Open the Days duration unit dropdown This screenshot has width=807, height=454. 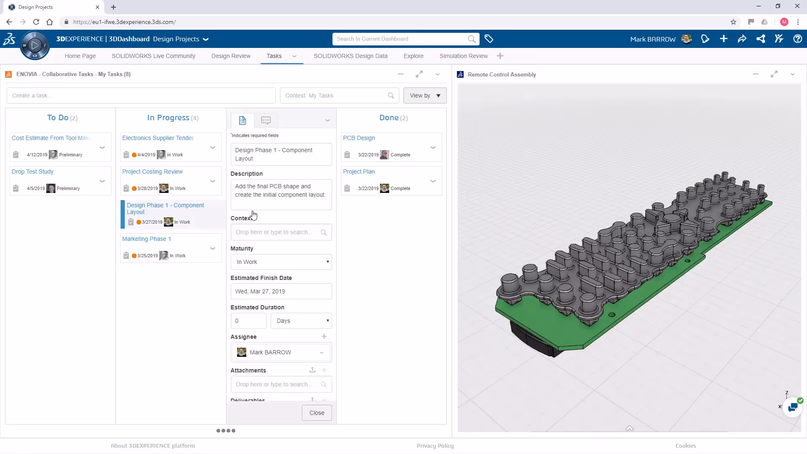coord(301,321)
